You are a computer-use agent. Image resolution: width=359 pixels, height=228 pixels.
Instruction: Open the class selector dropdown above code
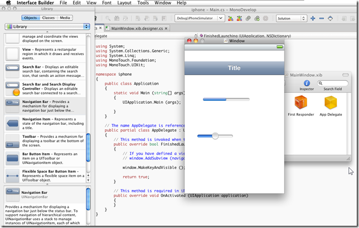196,36
